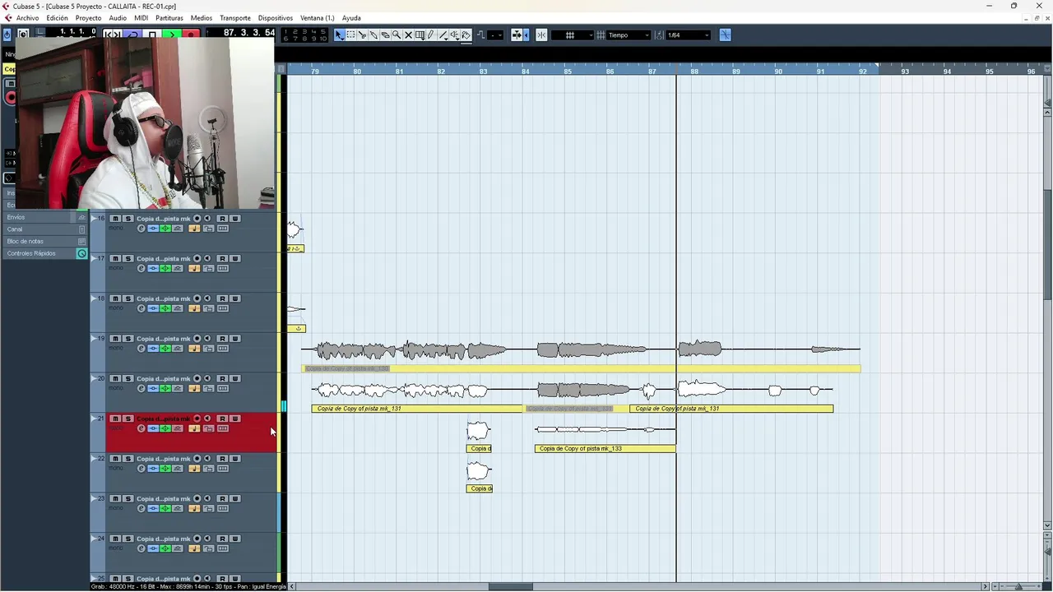Open the MIDI menu
Screen dimensions: 1053x592
[x=141, y=18]
